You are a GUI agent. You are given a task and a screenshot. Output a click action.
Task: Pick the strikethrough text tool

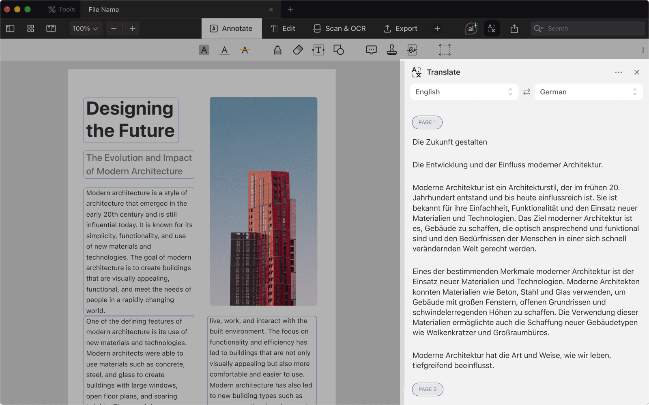pyautogui.click(x=245, y=50)
